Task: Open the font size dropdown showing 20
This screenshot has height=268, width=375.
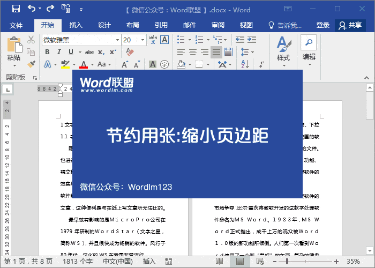Action: tap(142, 40)
